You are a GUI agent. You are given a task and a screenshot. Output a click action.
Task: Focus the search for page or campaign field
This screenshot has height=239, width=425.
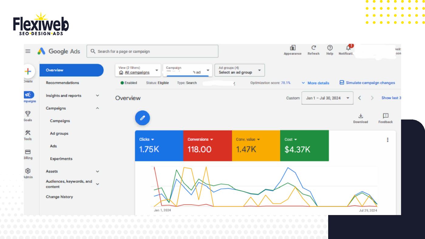[x=152, y=51]
